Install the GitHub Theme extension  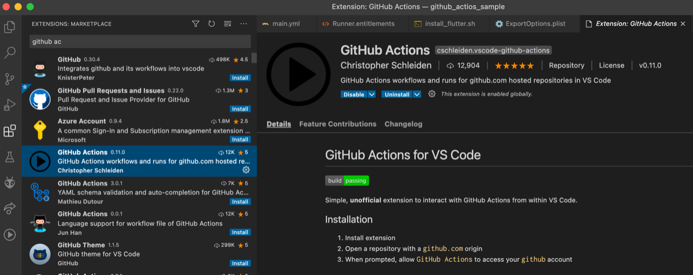point(240,263)
